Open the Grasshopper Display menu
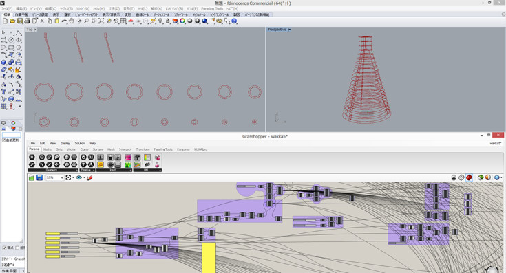The width and height of the screenshot is (506, 273). pyautogui.click(x=65, y=143)
